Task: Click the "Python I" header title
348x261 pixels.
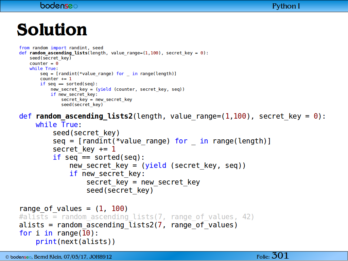Action: click(x=286, y=6)
